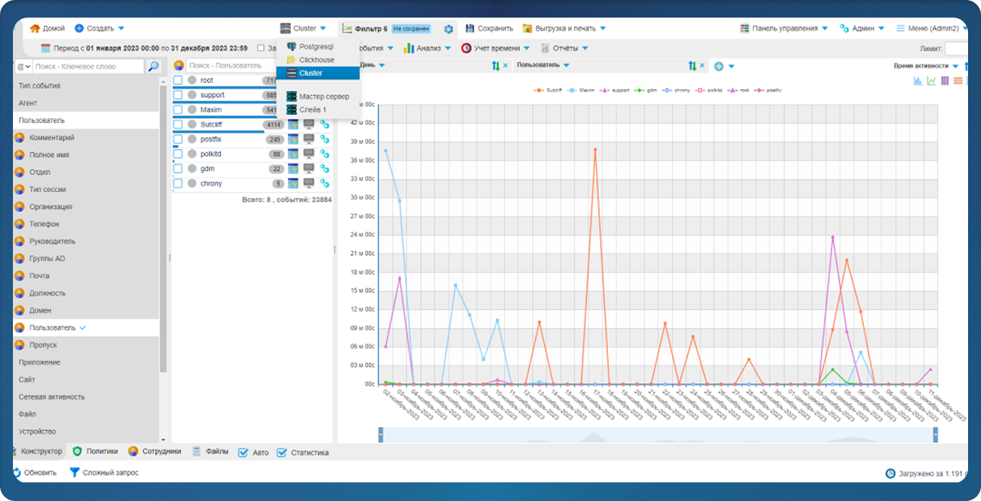Click the magnifier keyword search icon

[x=154, y=66]
